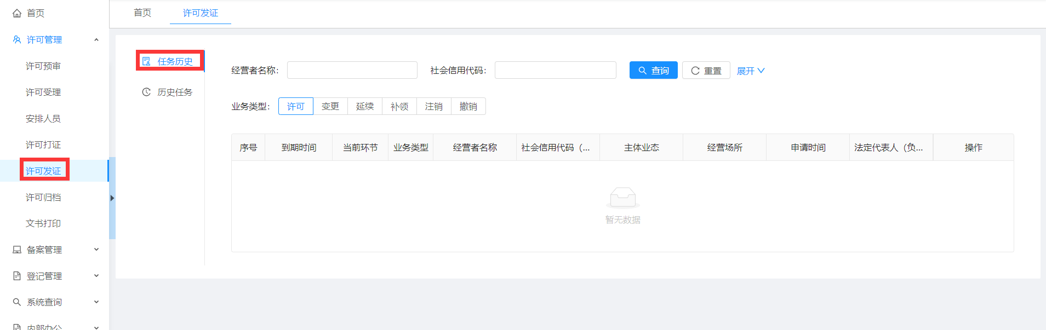Viewport: 1046px width, 330px height.
Task: Click the 登记管理 document icon
Action: point(17,276)
